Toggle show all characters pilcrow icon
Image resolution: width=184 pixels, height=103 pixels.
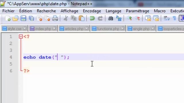(175, 18)
